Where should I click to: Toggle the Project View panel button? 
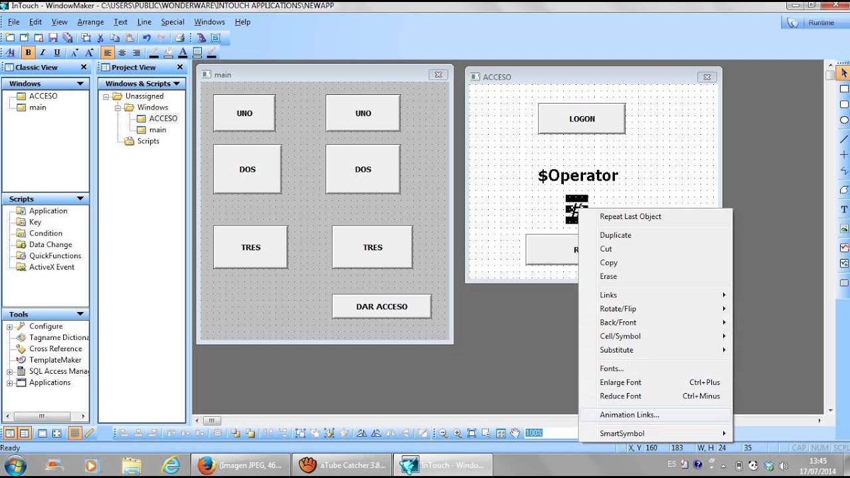(x=24, y=433)
